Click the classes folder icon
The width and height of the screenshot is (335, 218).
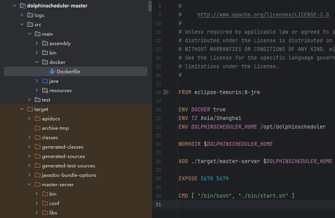[x=38, y=137]
